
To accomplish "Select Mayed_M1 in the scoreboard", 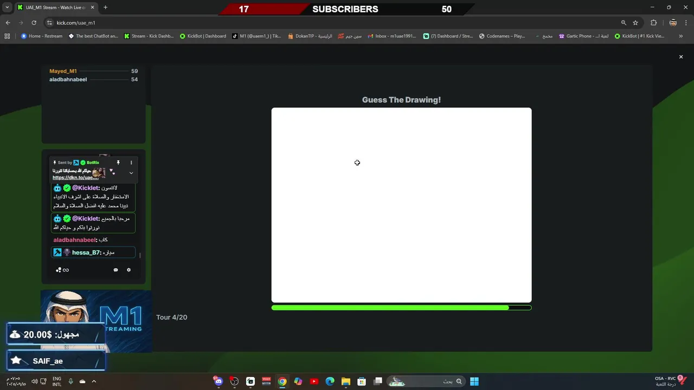I will click(x=63, y=71).
